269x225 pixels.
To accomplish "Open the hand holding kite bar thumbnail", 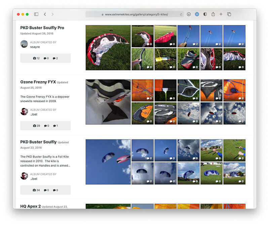I will tap(143, 59).
